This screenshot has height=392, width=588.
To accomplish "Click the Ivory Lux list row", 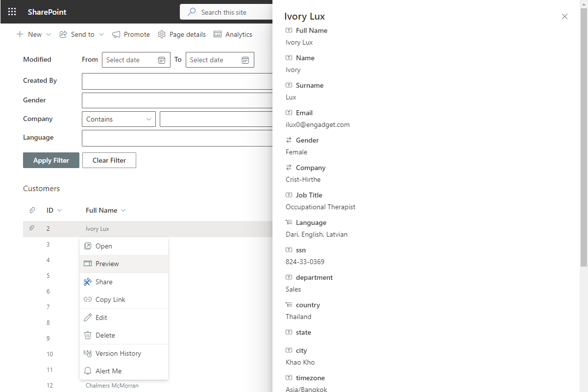I will pyautogui.click(x=147, y=229).
